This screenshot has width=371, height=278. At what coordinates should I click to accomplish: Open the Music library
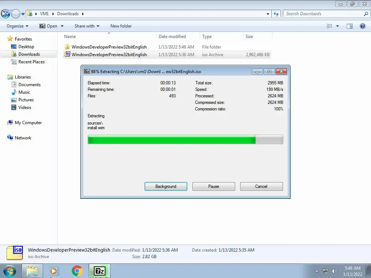(24, 92)
